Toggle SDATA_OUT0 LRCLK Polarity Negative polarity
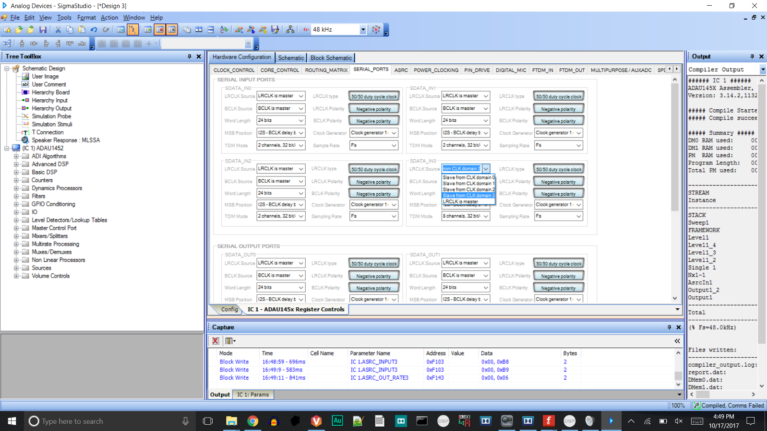The width and height of the screenshot is (767, 431). (374, 276)
